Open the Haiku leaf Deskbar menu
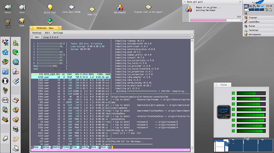 [x=258, y=2]
